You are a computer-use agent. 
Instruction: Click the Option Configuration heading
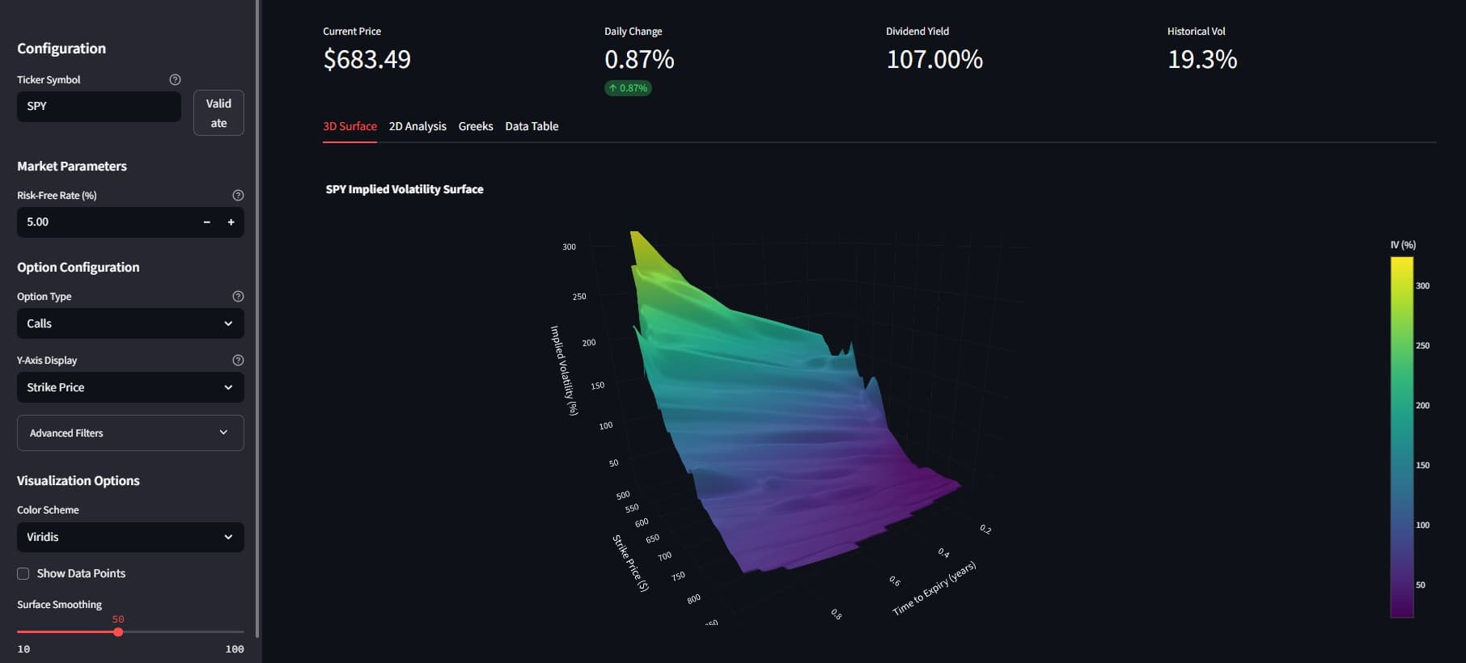pyautogui.click(x=78, y=267)
